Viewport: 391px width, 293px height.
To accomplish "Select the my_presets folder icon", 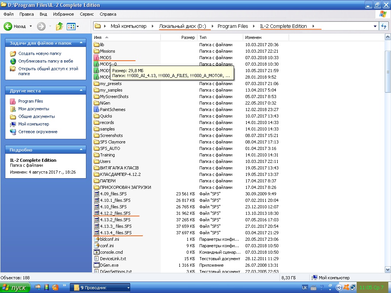I will pyautogui.click(x=97, y=84).
